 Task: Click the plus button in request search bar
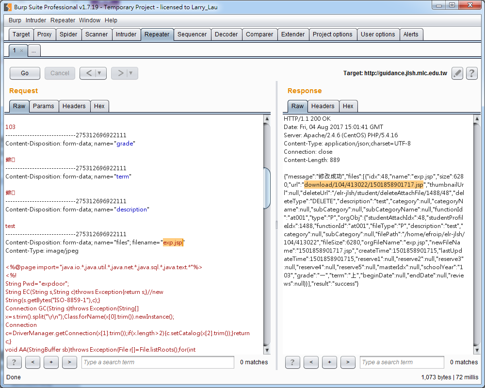tap(51, 362)
